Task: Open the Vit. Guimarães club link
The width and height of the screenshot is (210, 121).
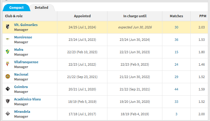Action: 26,25
